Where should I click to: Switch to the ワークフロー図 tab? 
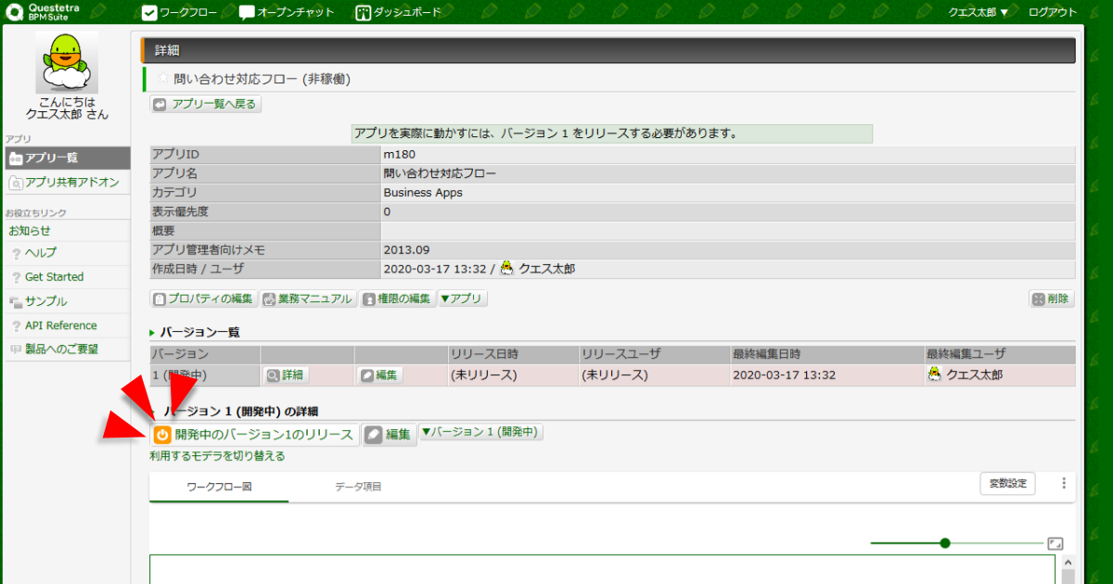(x=219, y=487)
